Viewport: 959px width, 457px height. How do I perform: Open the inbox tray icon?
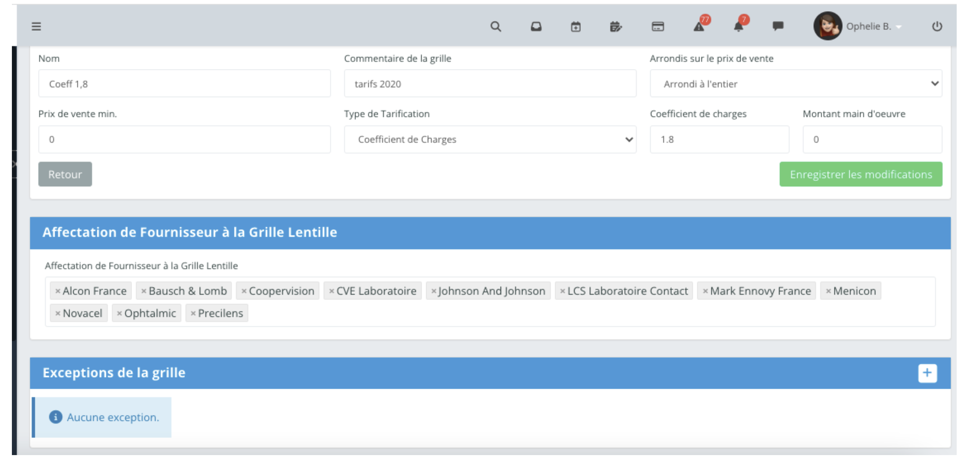point(536,26)
